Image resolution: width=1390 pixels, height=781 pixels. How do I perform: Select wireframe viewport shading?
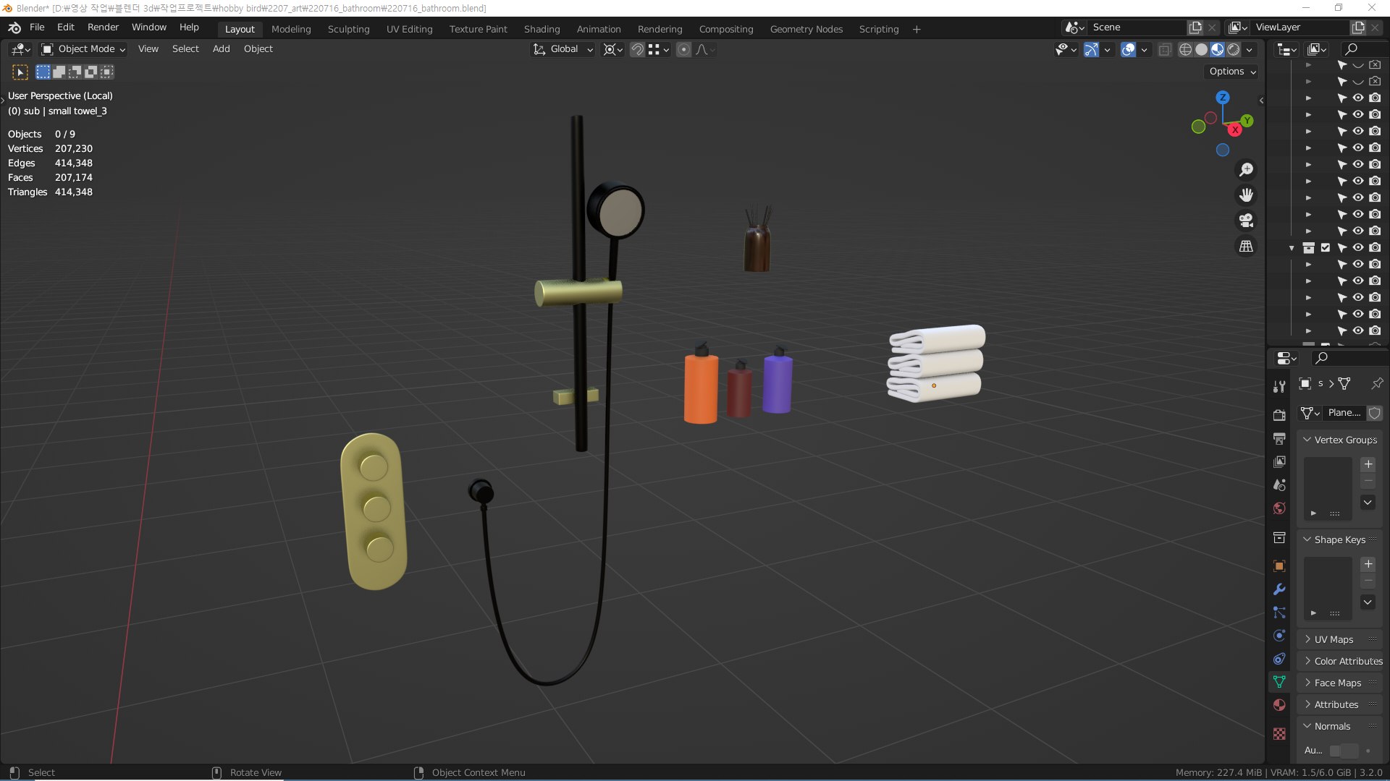tap(1185, 49)
